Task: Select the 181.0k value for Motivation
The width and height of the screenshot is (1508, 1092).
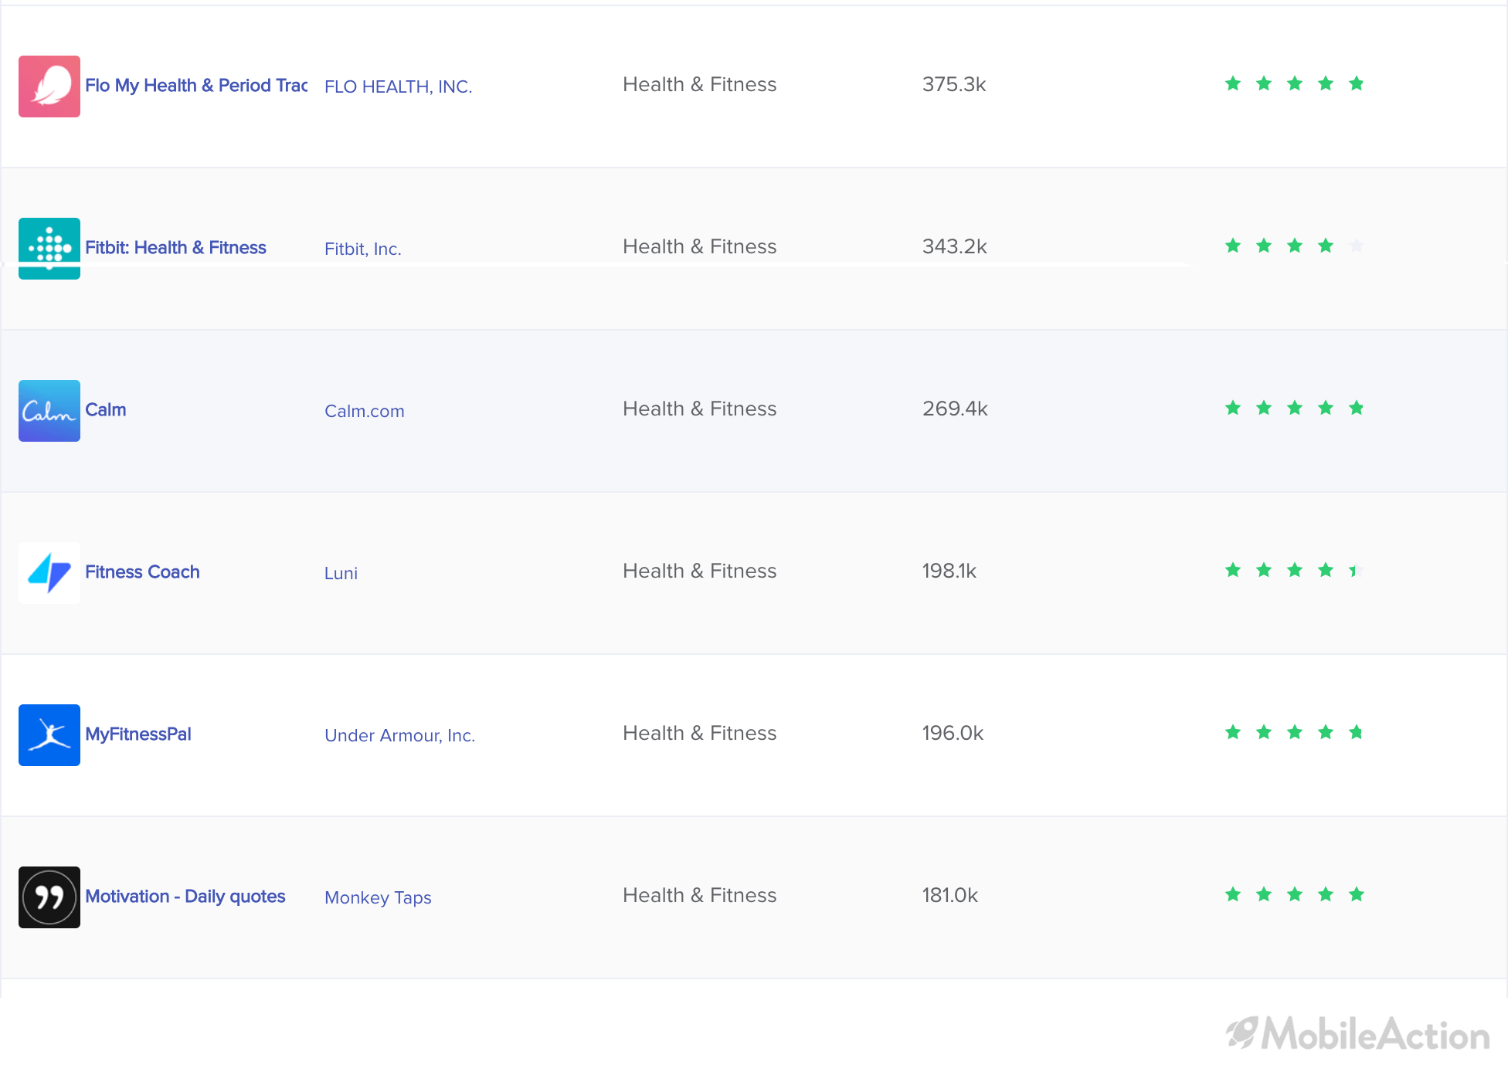Action: [950, 895]
